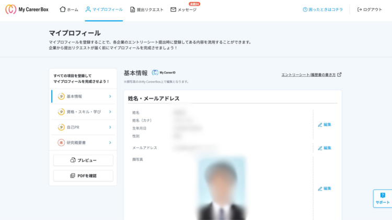Click the 姓名・メールアドレス section heading
The width and height of the screenshot is (392, 220).
click(x=154, y=99)
